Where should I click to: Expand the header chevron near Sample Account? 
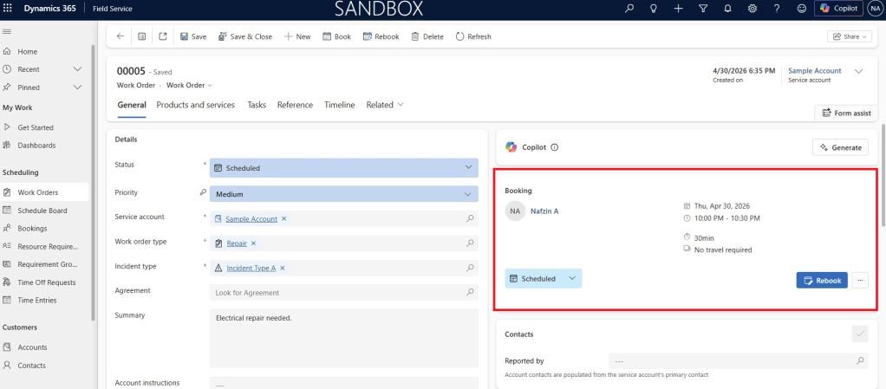click(859, 71)
